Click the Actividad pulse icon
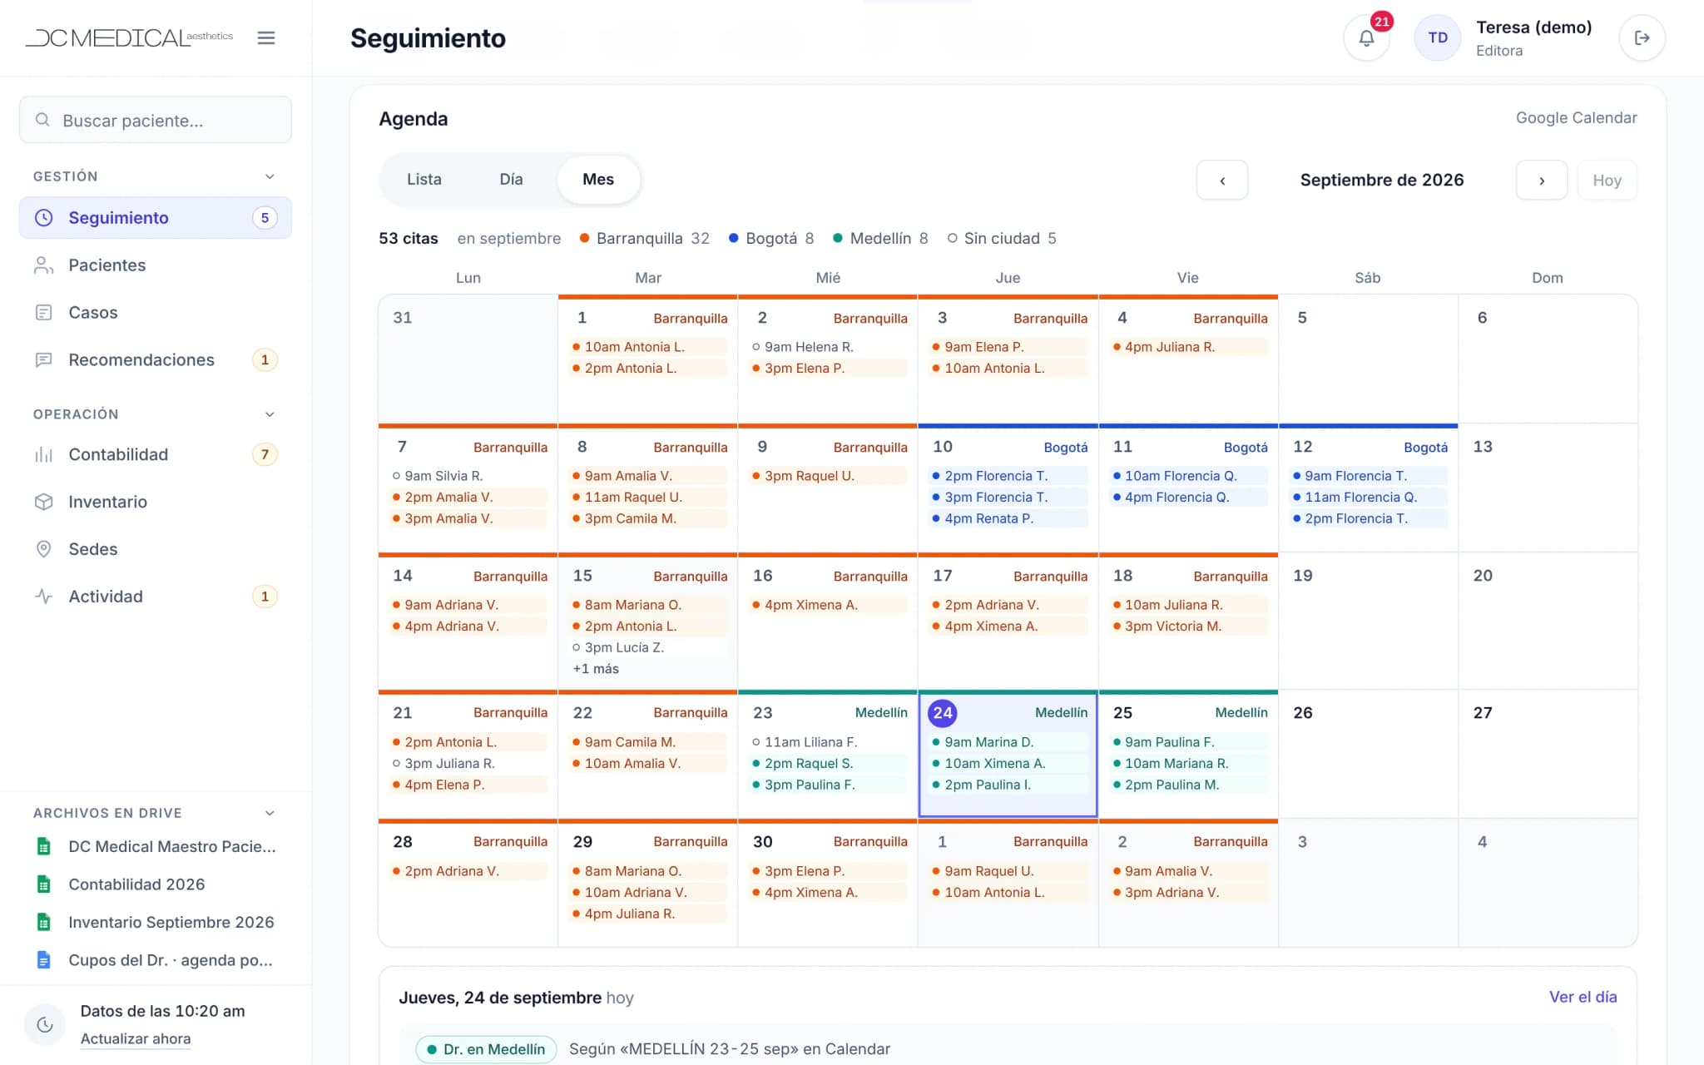Image resolution: width=1704 pixels, height=1065 pixels. [43, 597]
